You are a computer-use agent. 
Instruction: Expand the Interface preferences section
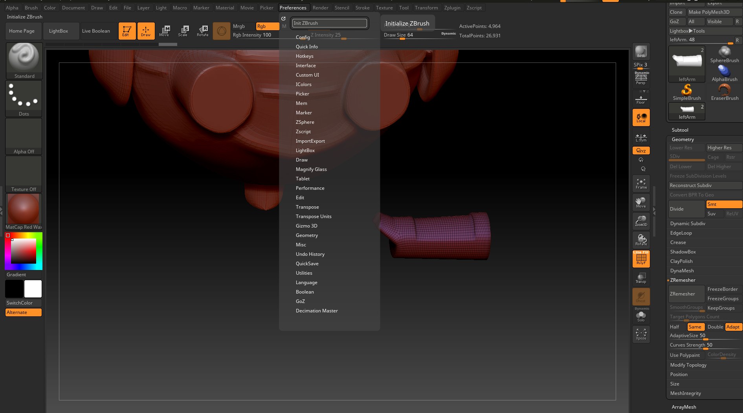pyautogui.click(x=306, y=66)
